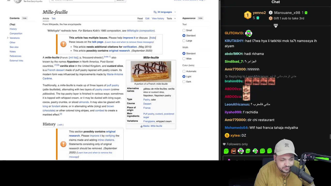
Task: Pick the first sleepy green emote in quick emotes
Action: (x=226, y=151)
